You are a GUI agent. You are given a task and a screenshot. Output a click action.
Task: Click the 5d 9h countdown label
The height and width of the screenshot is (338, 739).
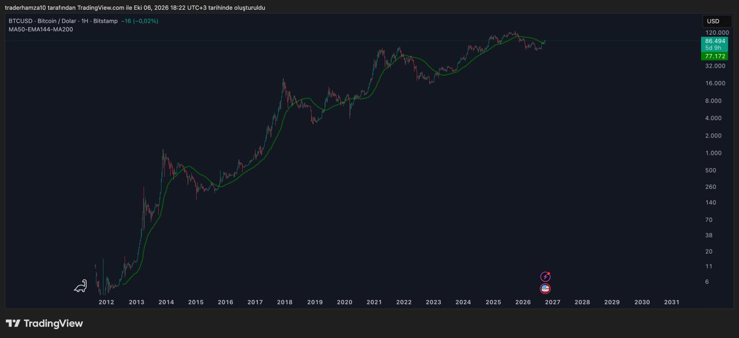pos(714,48)
